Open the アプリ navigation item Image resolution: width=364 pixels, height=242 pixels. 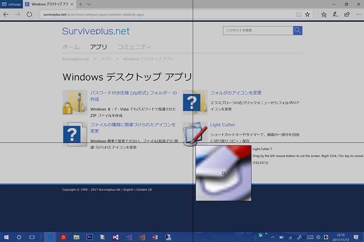[98, 47]
